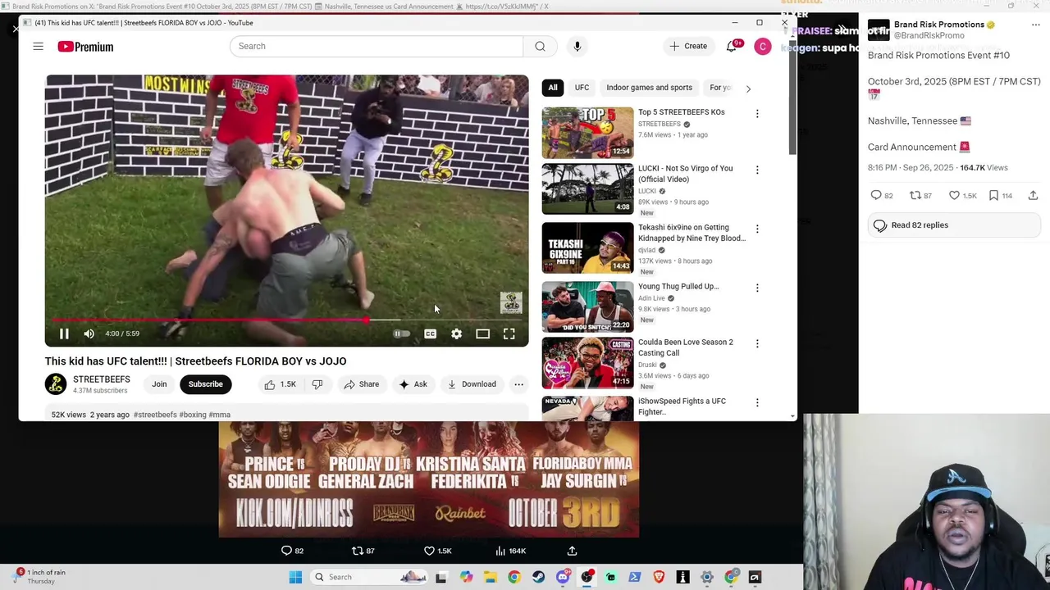Open Top 5 STREETBEEFS KOs thumbnail

click(x=587, y=133)
